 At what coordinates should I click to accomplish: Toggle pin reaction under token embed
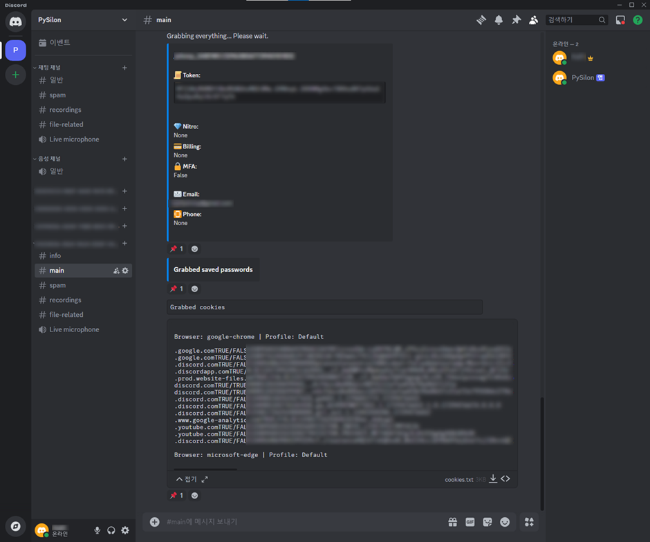pyautogui.click(x=176, y=249)
